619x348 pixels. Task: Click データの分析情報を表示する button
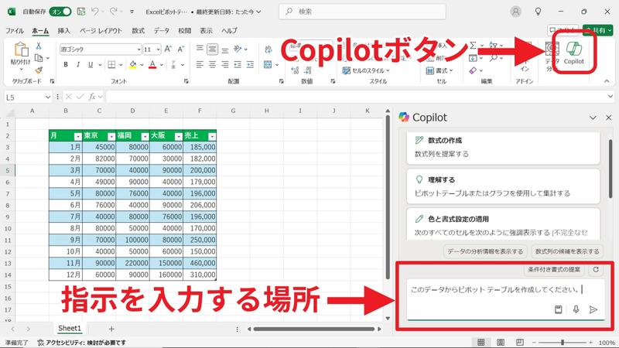tap(485, 251)
